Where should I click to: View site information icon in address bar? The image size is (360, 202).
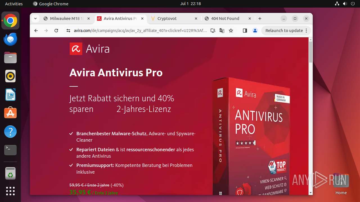pyautogui.click(x=68, y=31)
